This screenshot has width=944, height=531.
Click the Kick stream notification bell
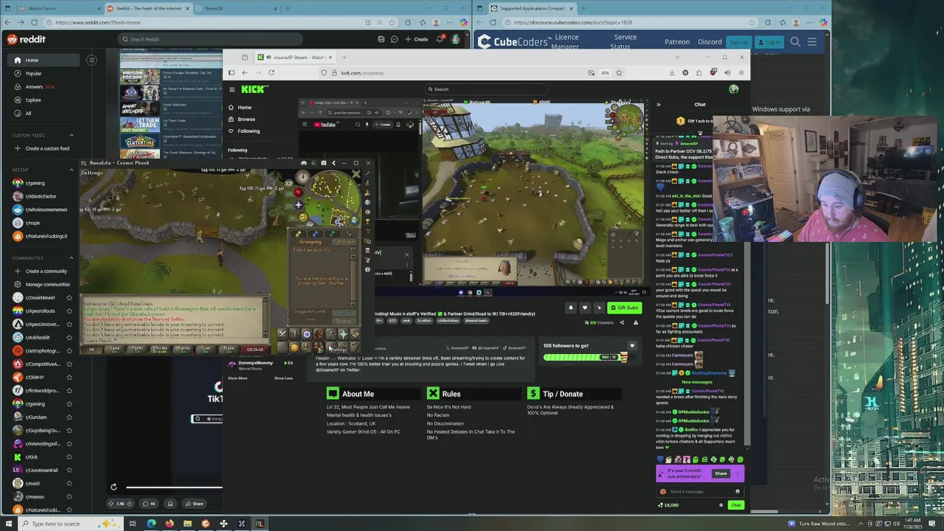(x=570, y=308)
